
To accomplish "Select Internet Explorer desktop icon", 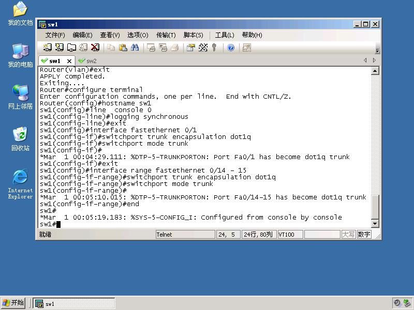I will [20, 184].
